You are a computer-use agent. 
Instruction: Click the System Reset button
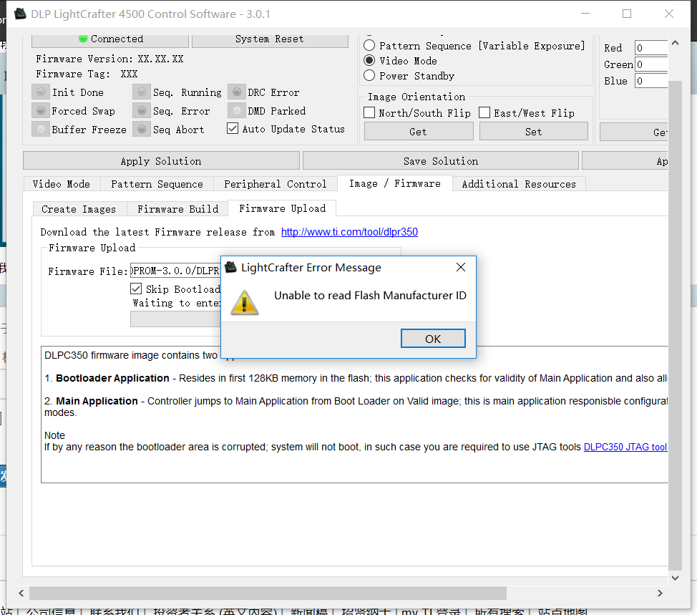click(270, 39)
